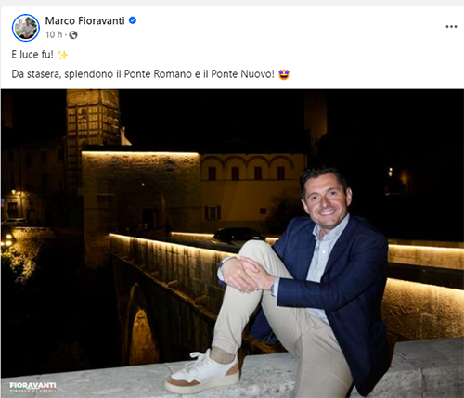
Task: Click the dark car on the bridge
Action: tap(238, 235)
